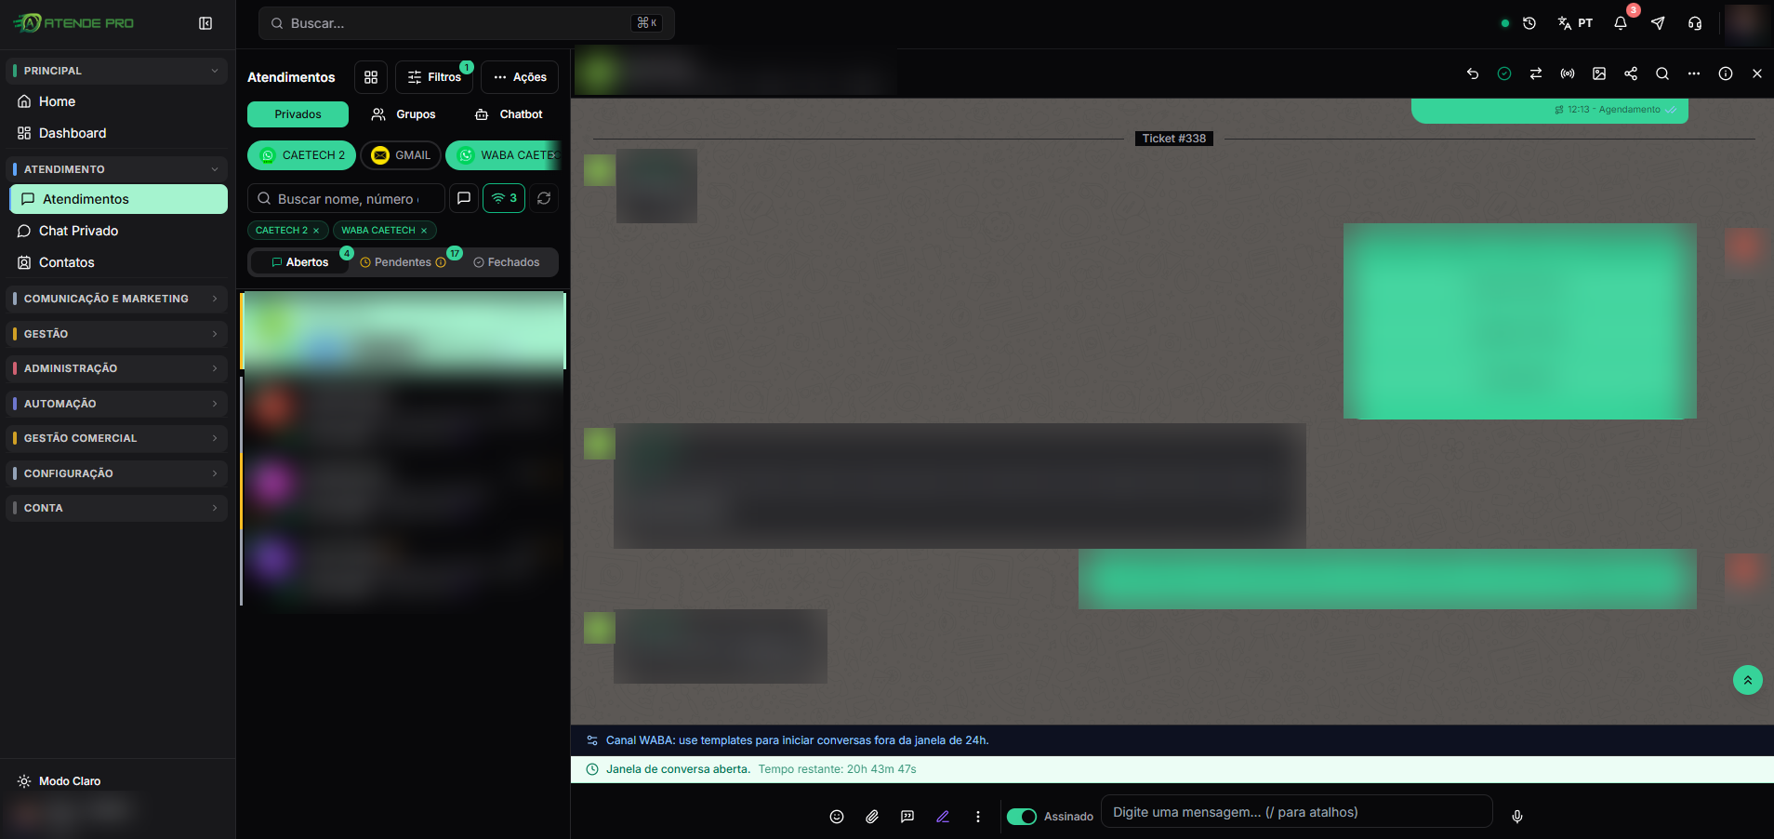This screenshot has height=839, width=1774.
Task: Click the paper plane send icon in top bar
Action: tap(1658, 23)
